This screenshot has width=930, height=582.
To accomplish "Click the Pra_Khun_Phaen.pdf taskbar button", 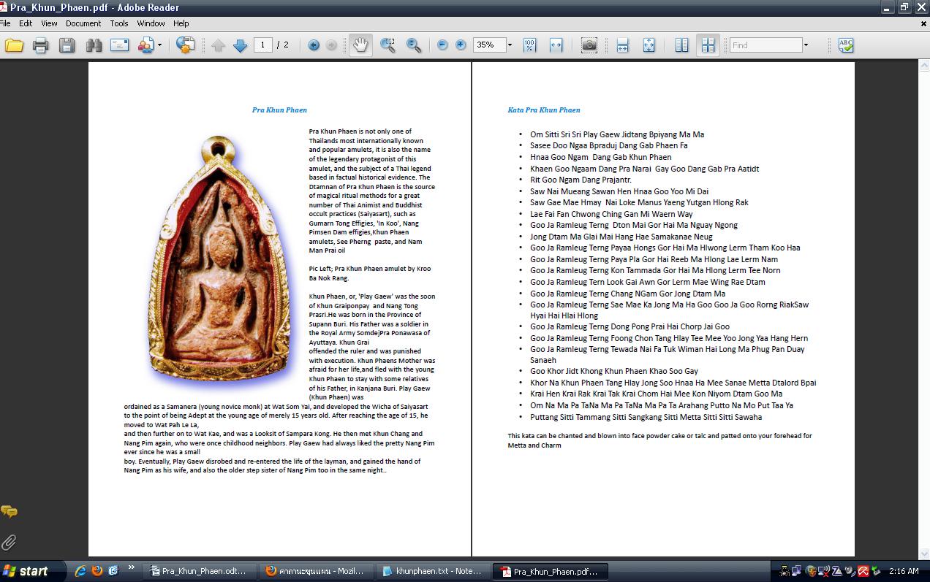I will (550, 572).
